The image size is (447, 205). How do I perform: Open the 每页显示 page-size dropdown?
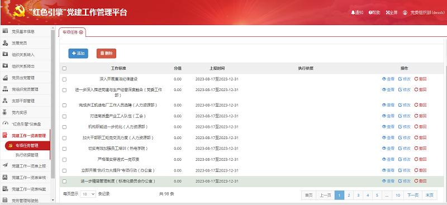88,194
